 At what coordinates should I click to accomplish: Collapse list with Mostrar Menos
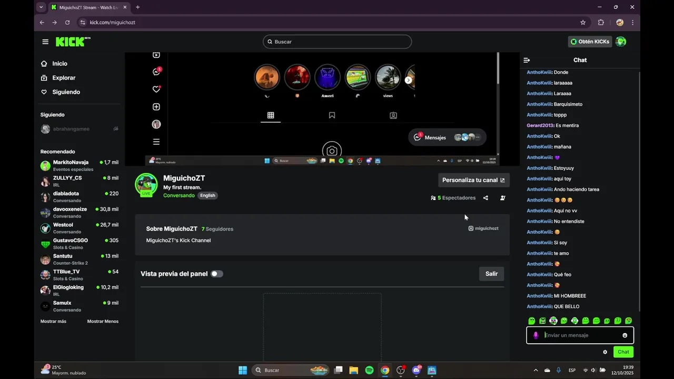103,321
